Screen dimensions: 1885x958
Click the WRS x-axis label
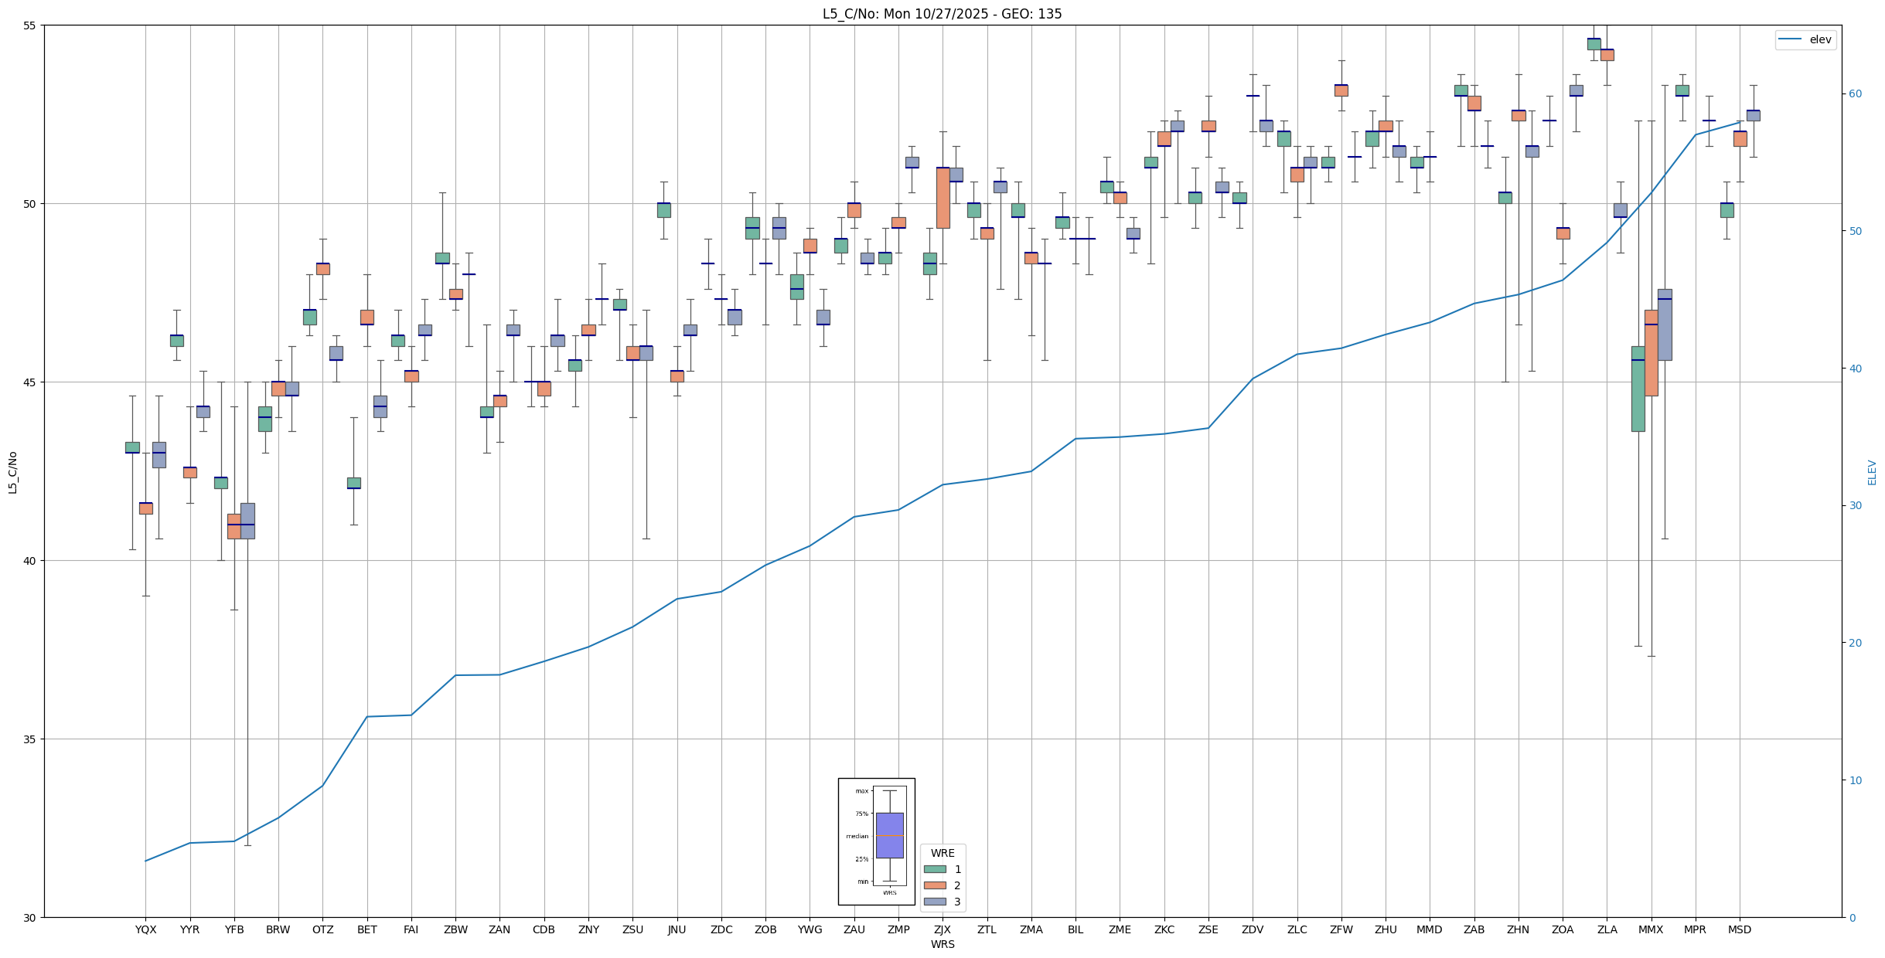[942, 944]
